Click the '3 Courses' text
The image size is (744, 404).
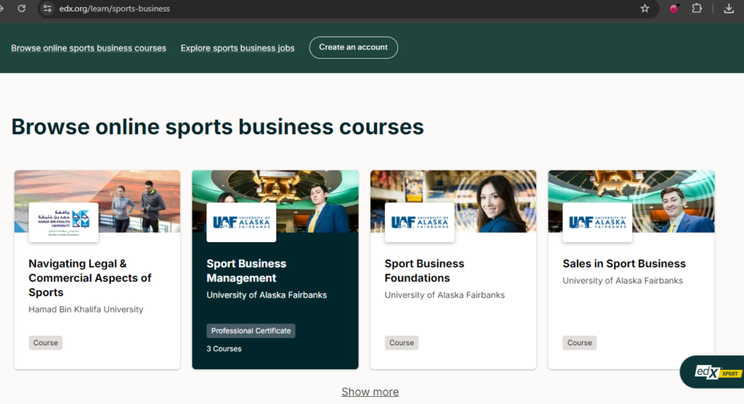pyautogui.click(x=224, y=349)
